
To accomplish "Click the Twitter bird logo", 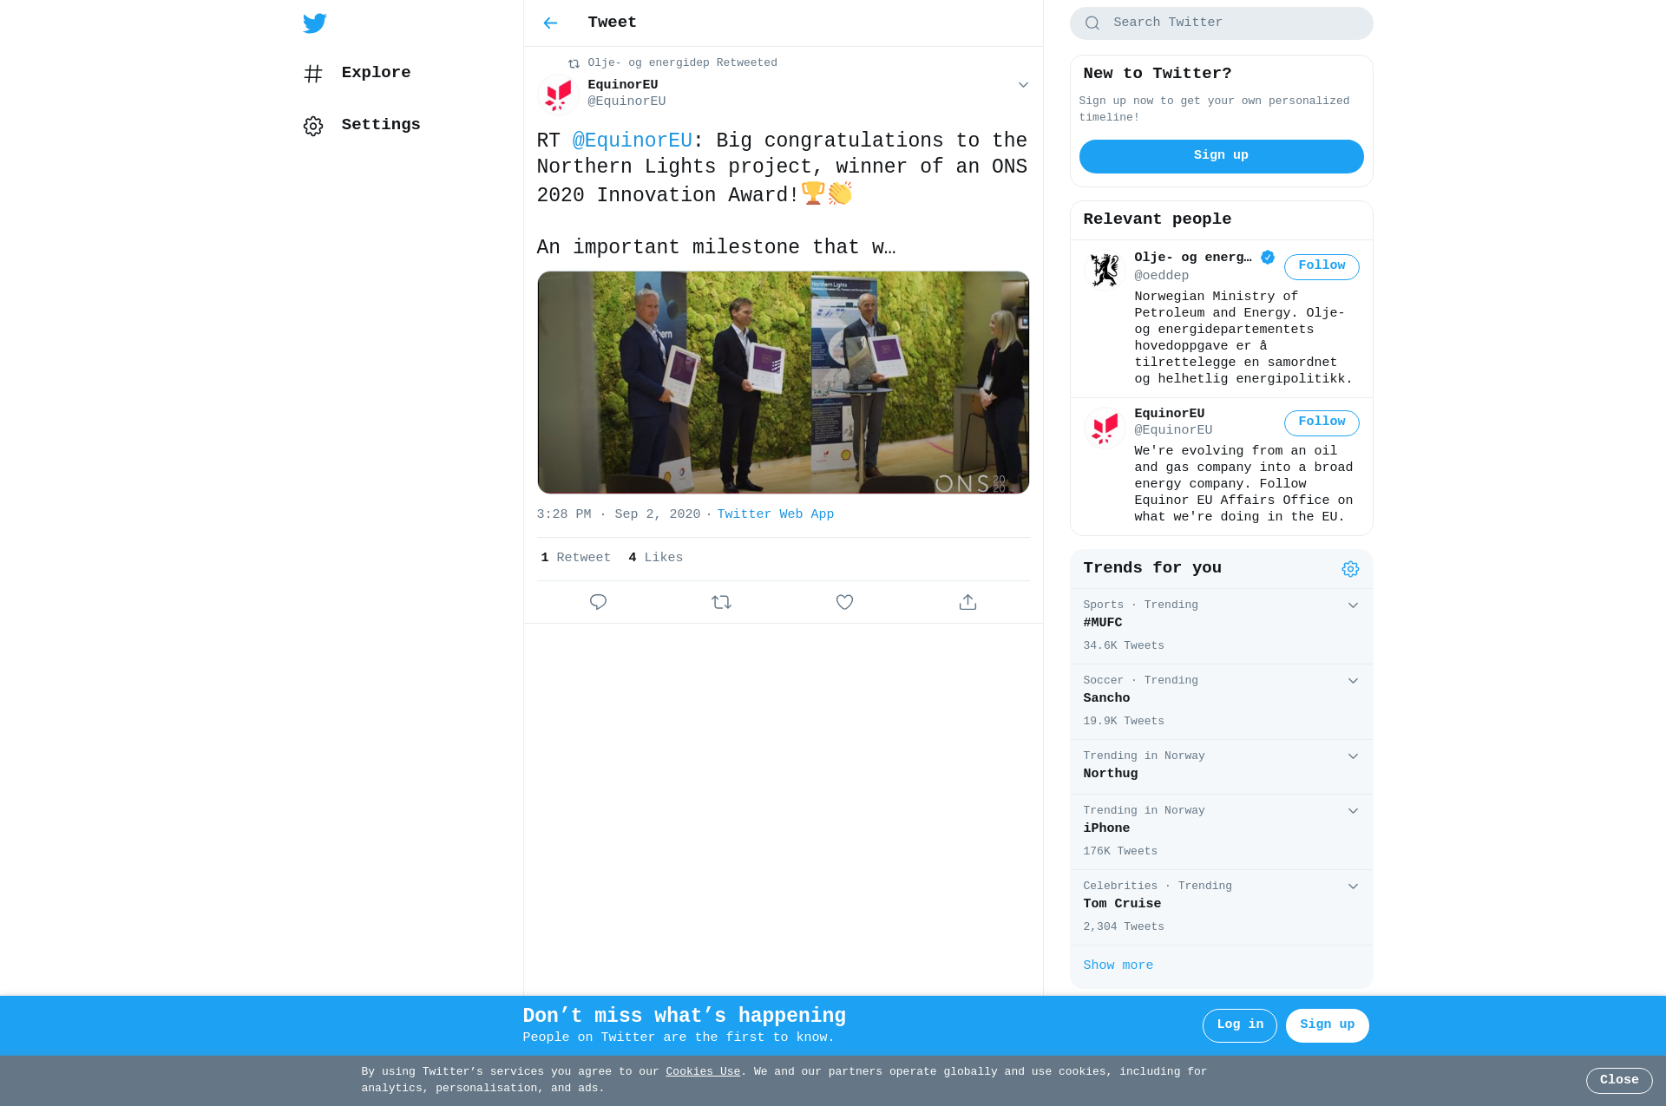I will [x=314, y=23].
